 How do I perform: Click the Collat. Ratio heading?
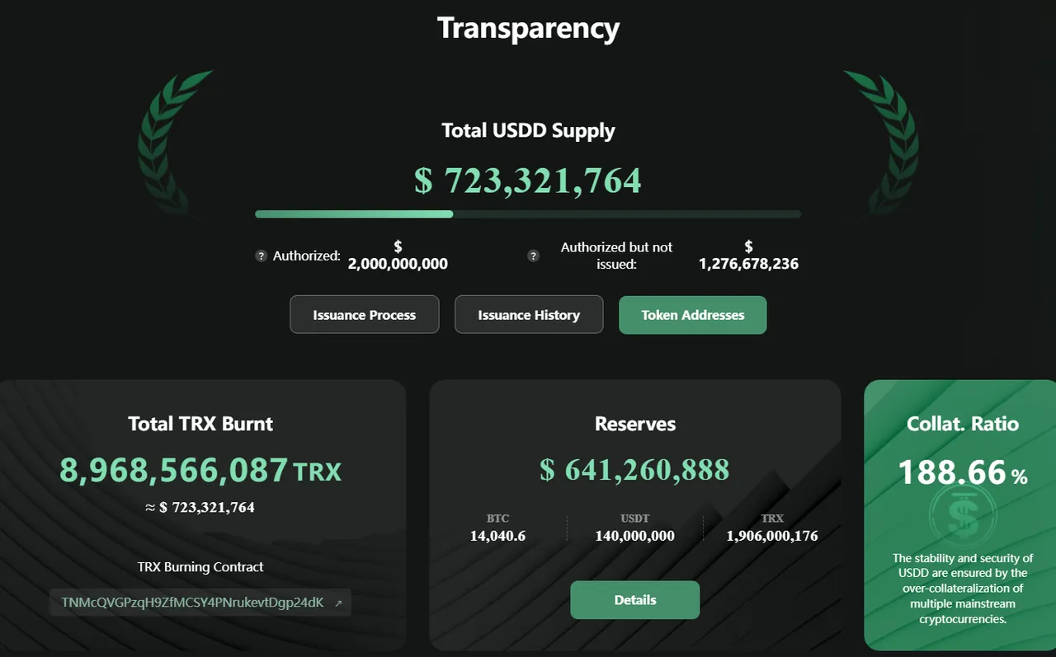click(963, 424)
